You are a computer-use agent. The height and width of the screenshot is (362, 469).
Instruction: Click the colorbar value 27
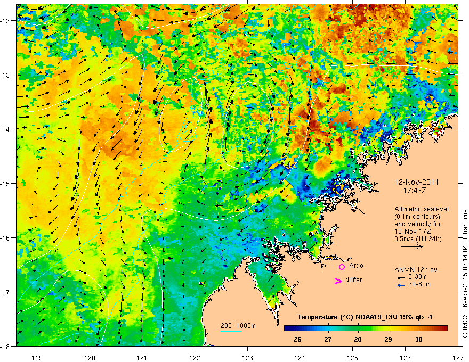coord(328,340)
